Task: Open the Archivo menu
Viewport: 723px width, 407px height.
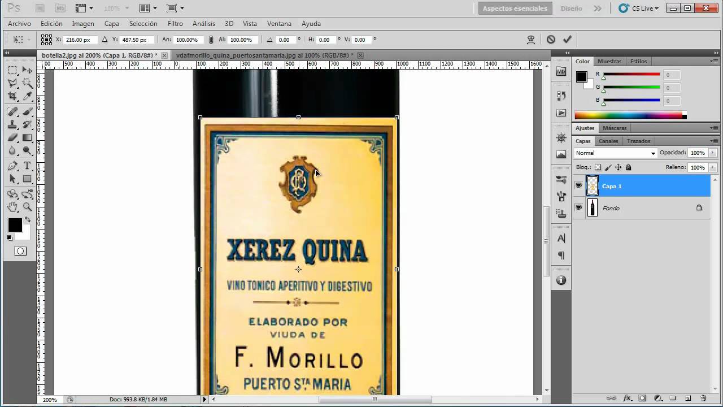Action: [19, 24]
